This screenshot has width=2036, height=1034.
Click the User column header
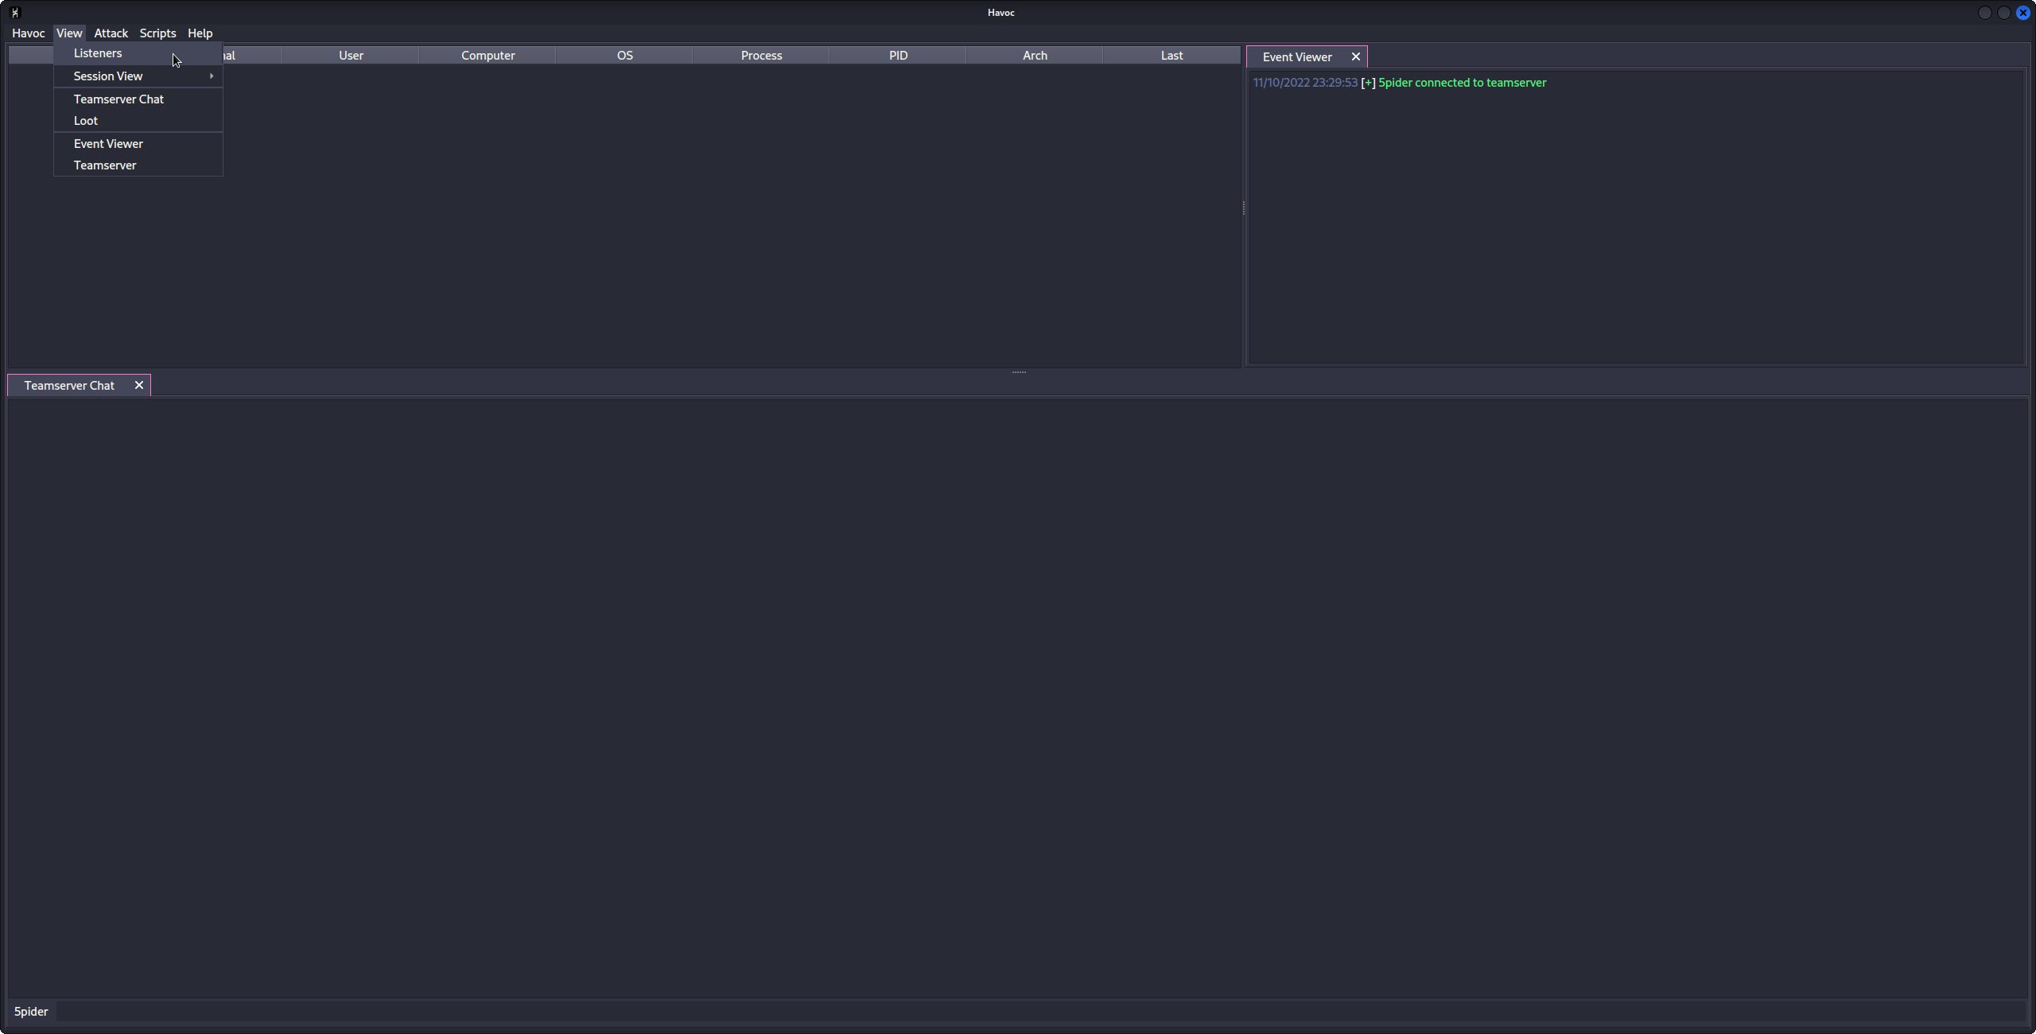(x=351, y=56)
